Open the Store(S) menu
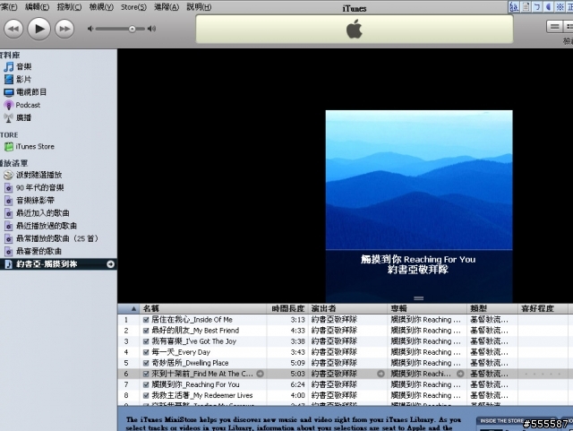573x431 pixels. [133, 7]
